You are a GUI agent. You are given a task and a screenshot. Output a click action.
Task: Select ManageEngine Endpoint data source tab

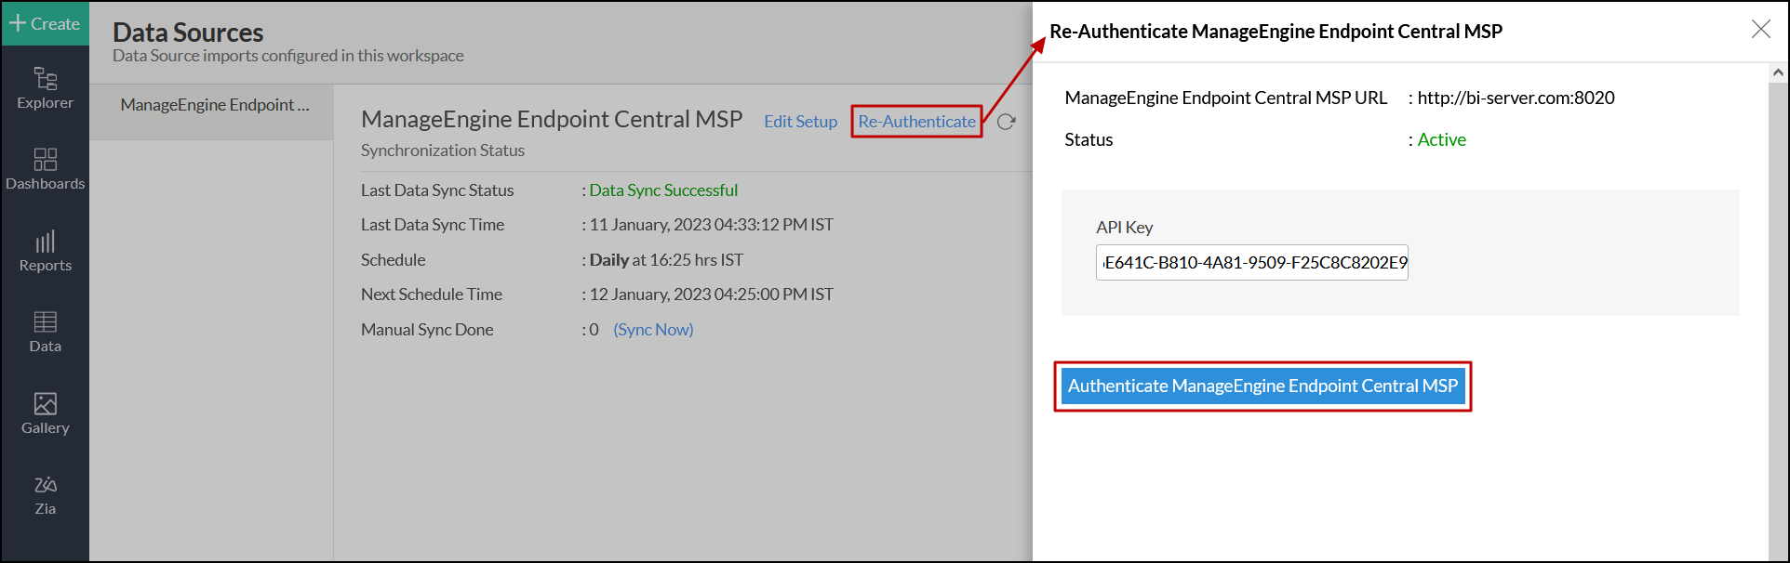214,105
